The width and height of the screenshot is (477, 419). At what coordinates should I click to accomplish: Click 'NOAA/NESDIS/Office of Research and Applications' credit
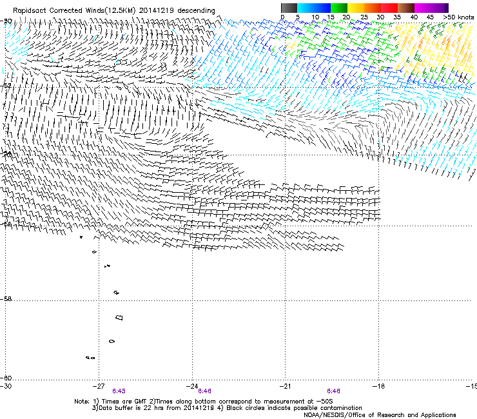(x=380, y=415)
